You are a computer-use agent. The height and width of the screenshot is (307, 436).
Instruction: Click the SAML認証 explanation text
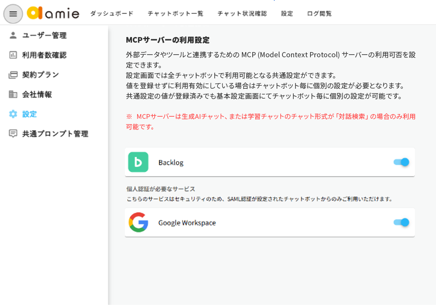[260, 199]
